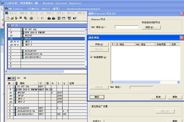The height and width of the screenshot is (122, 184).
Task: Click the 名称 column header
Action: pyautogui.click(x=175, y=44)
